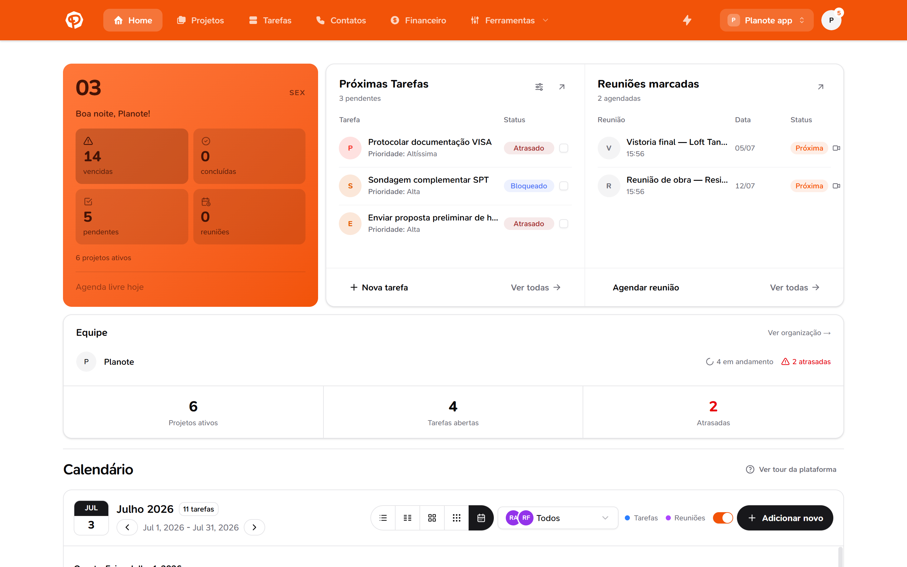Click the lightning bolt quick actions icon

click(687, 20)
